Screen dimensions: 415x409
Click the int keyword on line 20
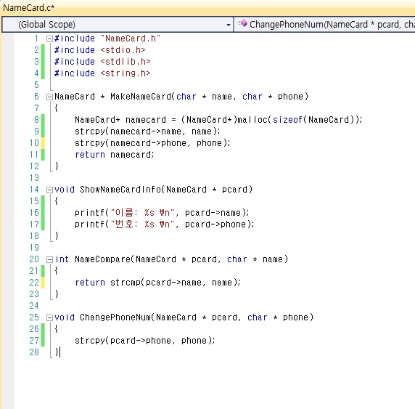click(x=62, y=259)
